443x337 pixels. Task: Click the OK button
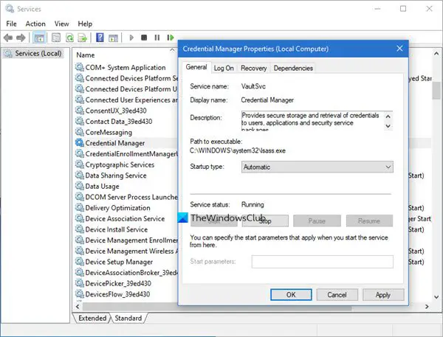click(291, 295)
